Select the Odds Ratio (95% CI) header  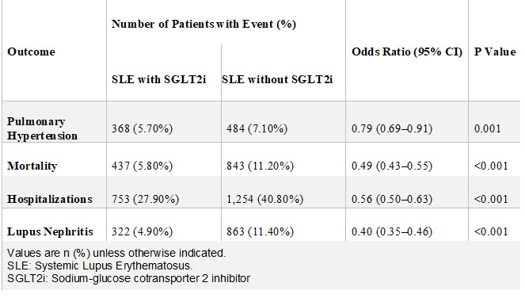pyautogui.click(x=407, y=52)
